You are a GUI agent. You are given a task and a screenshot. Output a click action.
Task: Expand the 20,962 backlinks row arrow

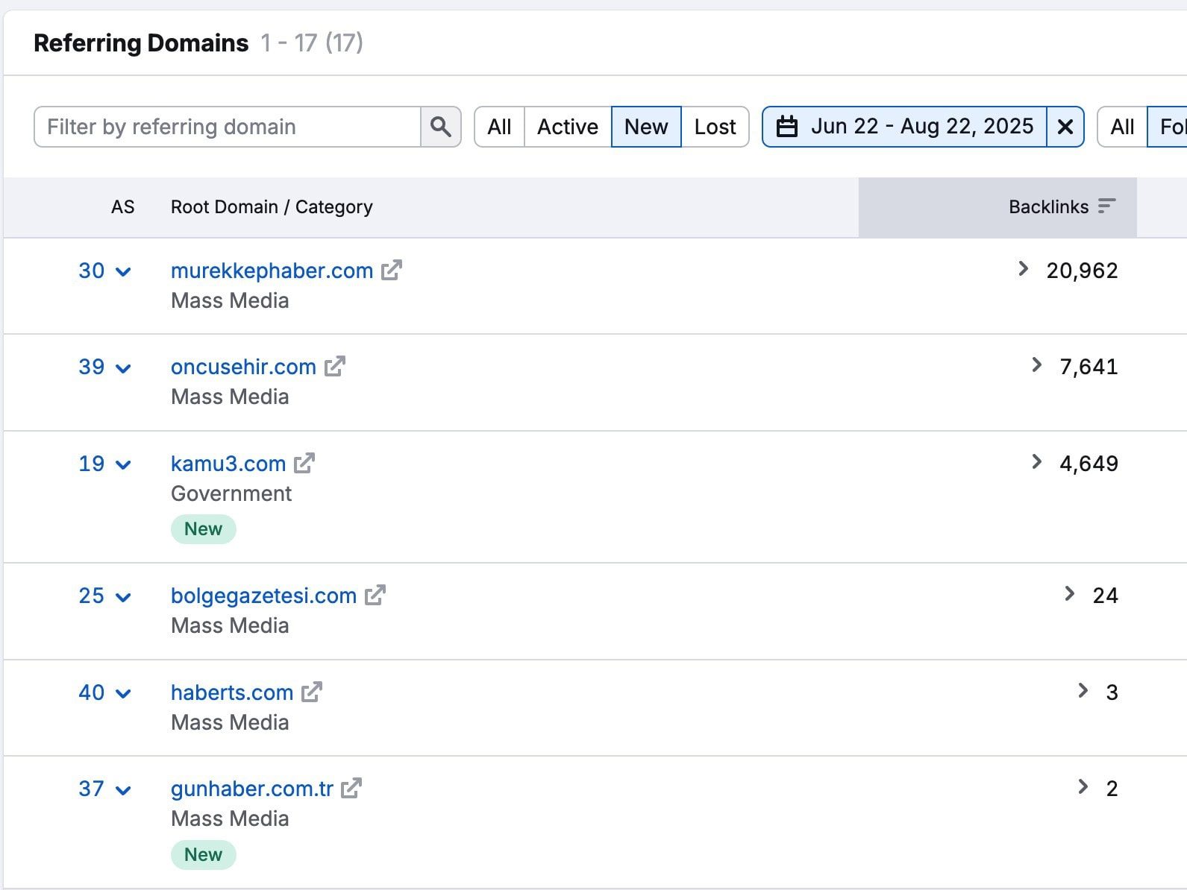tap(1023, 269)
